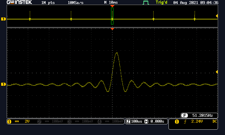Enable channel 4 indicator at 100mV
The image size is (225, 135).
click(110, 121)
